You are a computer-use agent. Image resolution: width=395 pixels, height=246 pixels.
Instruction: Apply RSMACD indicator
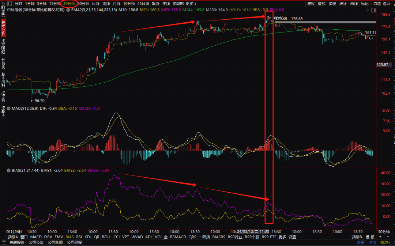(178, 237)
